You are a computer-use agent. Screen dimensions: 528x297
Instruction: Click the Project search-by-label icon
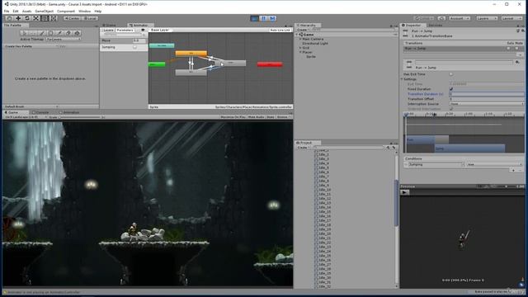pyautogui.click(x=394, y=148)
